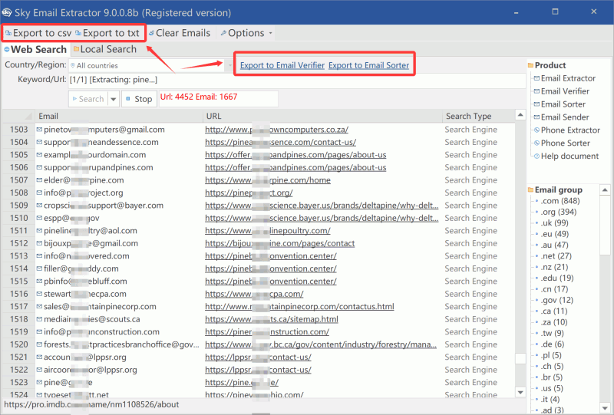Click the email list scrollbar thumb
Viewport: 614px width, 415px height.
click(x=520, y=358)
